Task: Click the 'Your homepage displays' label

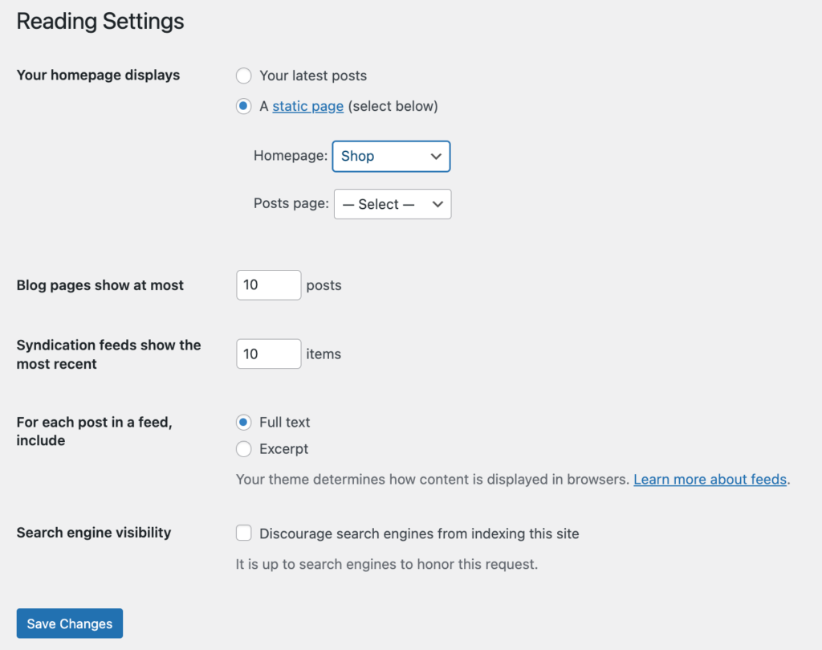Action: (98, 75)
